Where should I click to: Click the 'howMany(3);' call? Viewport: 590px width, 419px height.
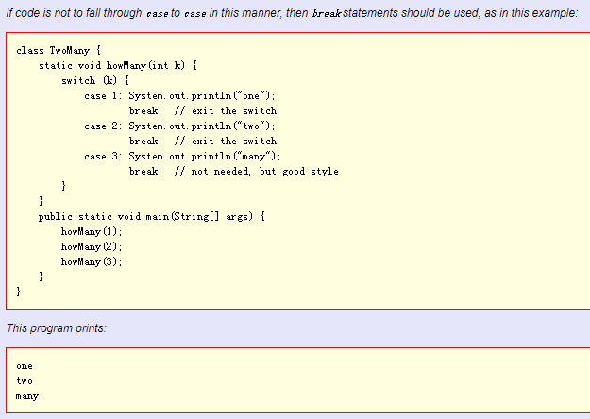92,261
